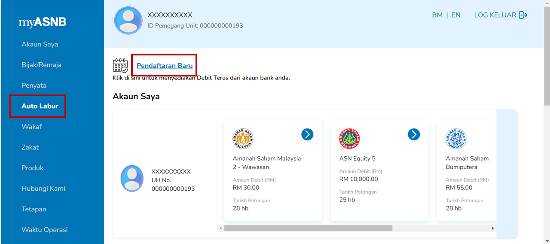The height and width of the screenshot is (244, 550).
Task: Click 'ASN Equity 5' fund name
Action: pos(357,159)
